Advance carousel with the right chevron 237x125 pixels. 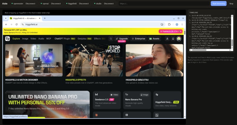click(180, 59)
